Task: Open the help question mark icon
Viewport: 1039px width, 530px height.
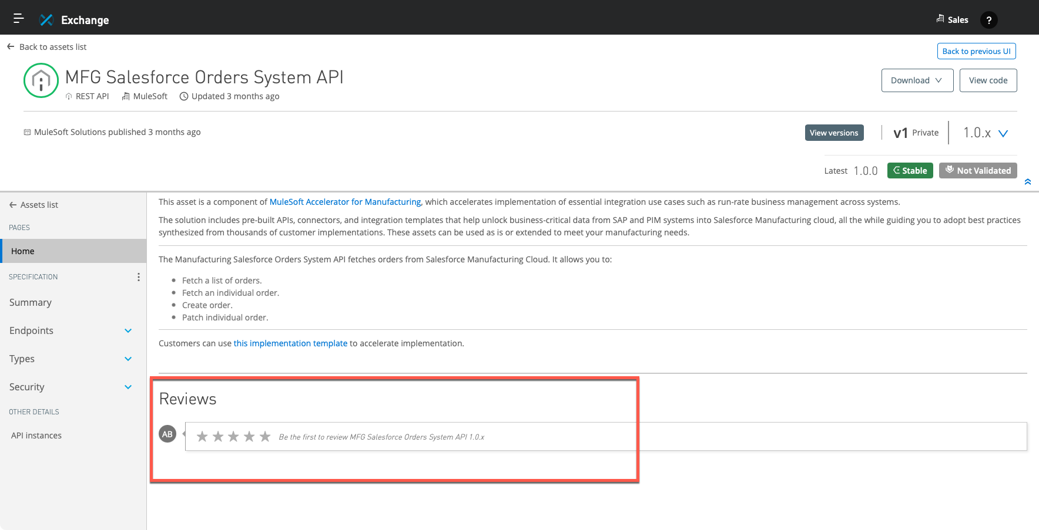Action: click(x=989, y=20)
